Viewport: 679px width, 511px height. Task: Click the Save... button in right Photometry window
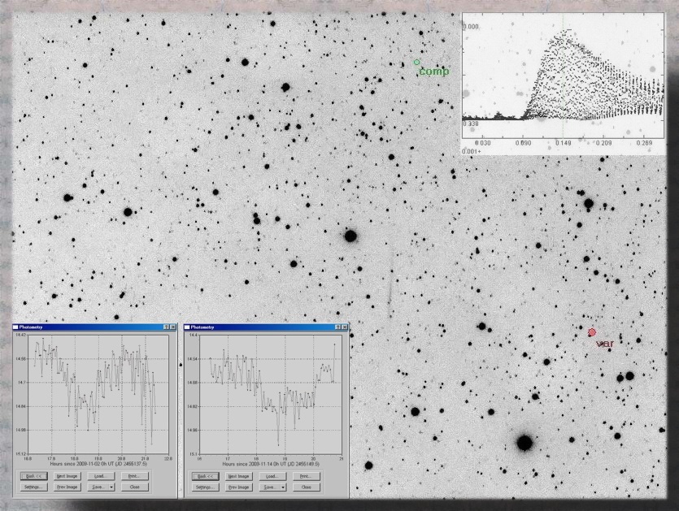point(268,487)
